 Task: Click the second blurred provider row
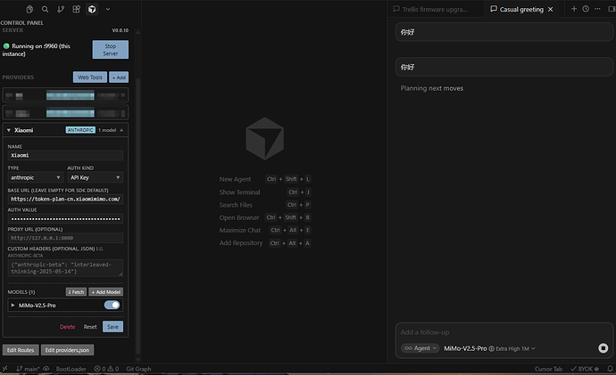click(65, 113)
